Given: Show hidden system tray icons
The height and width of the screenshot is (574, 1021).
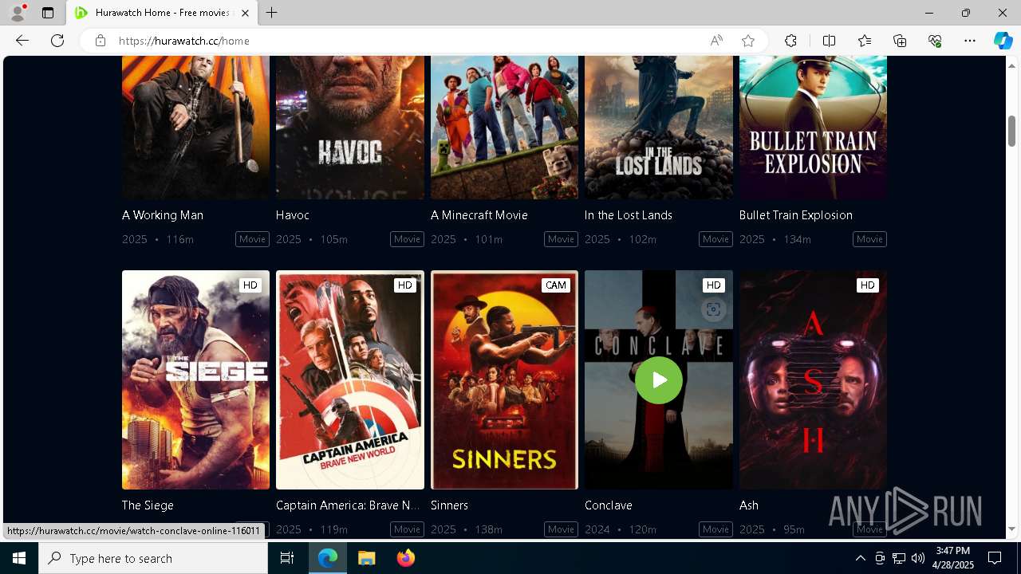Looking at the screenshot, I should click(x=860, y=558).
